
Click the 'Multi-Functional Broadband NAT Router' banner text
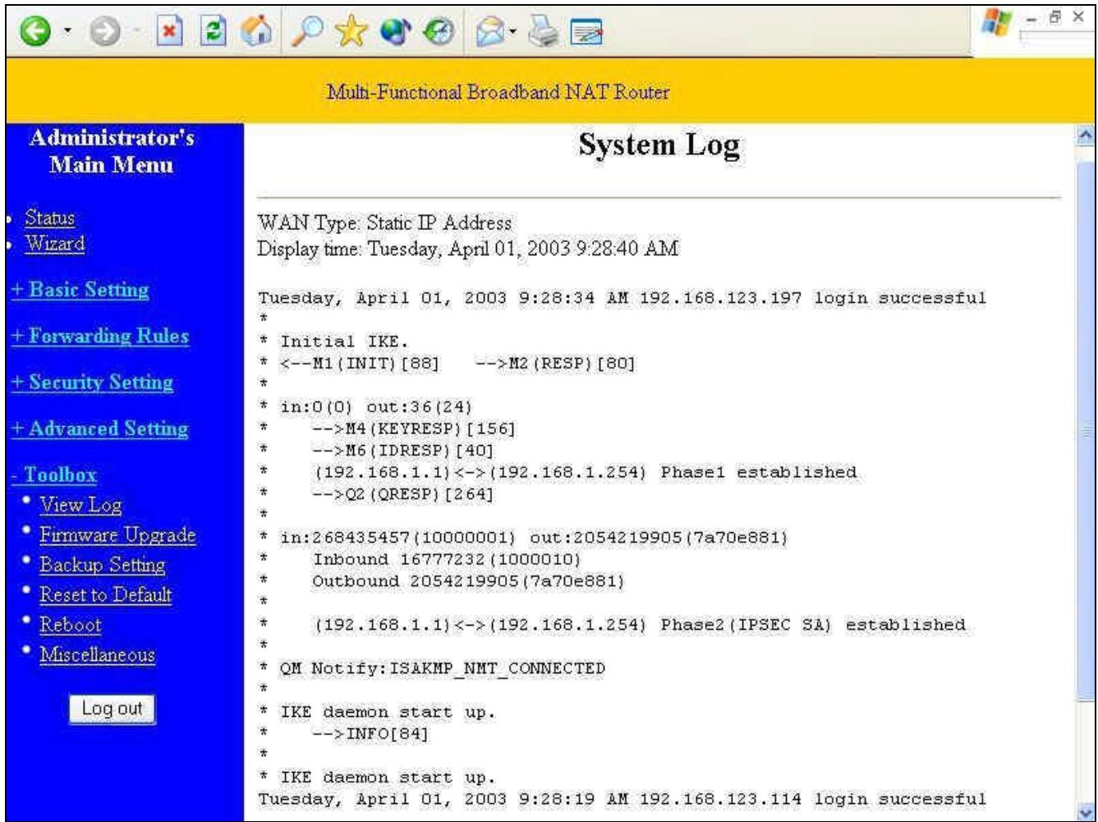pyautogui.click(x=498, y=91)
